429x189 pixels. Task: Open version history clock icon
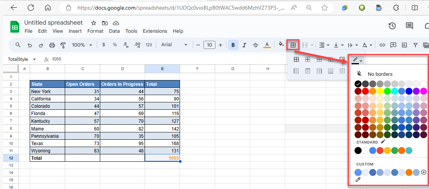pyautogui.click(x=392, y=26)
